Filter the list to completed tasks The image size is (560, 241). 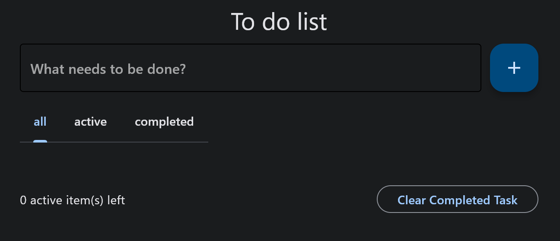click(164, 122)
